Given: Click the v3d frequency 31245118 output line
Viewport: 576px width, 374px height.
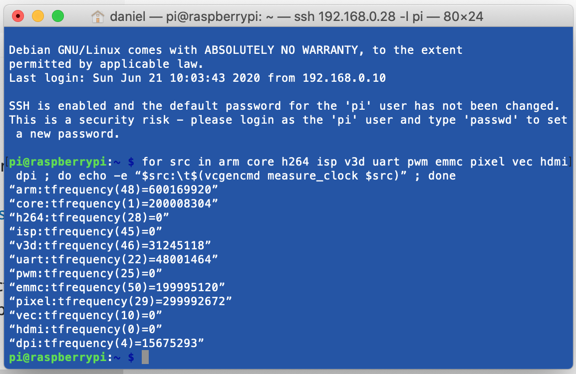Looking at the screenshot, I should pyautogui.click(x=110, y=245).
